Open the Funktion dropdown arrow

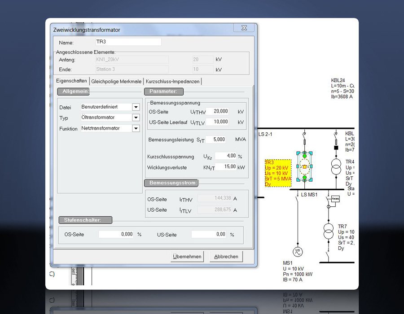pos(136,128)
